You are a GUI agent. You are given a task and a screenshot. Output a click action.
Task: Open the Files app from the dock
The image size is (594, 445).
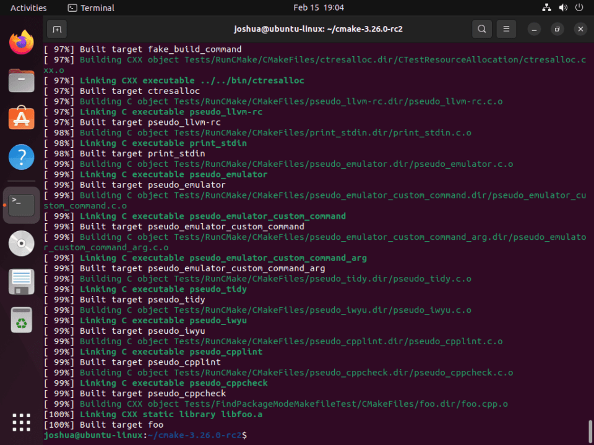point(21,81)
